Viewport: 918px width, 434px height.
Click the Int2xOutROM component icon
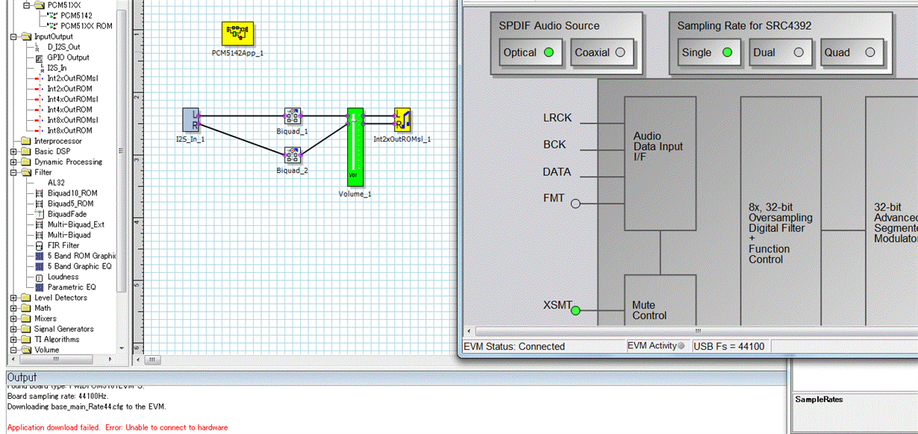[x=40, y=88]
